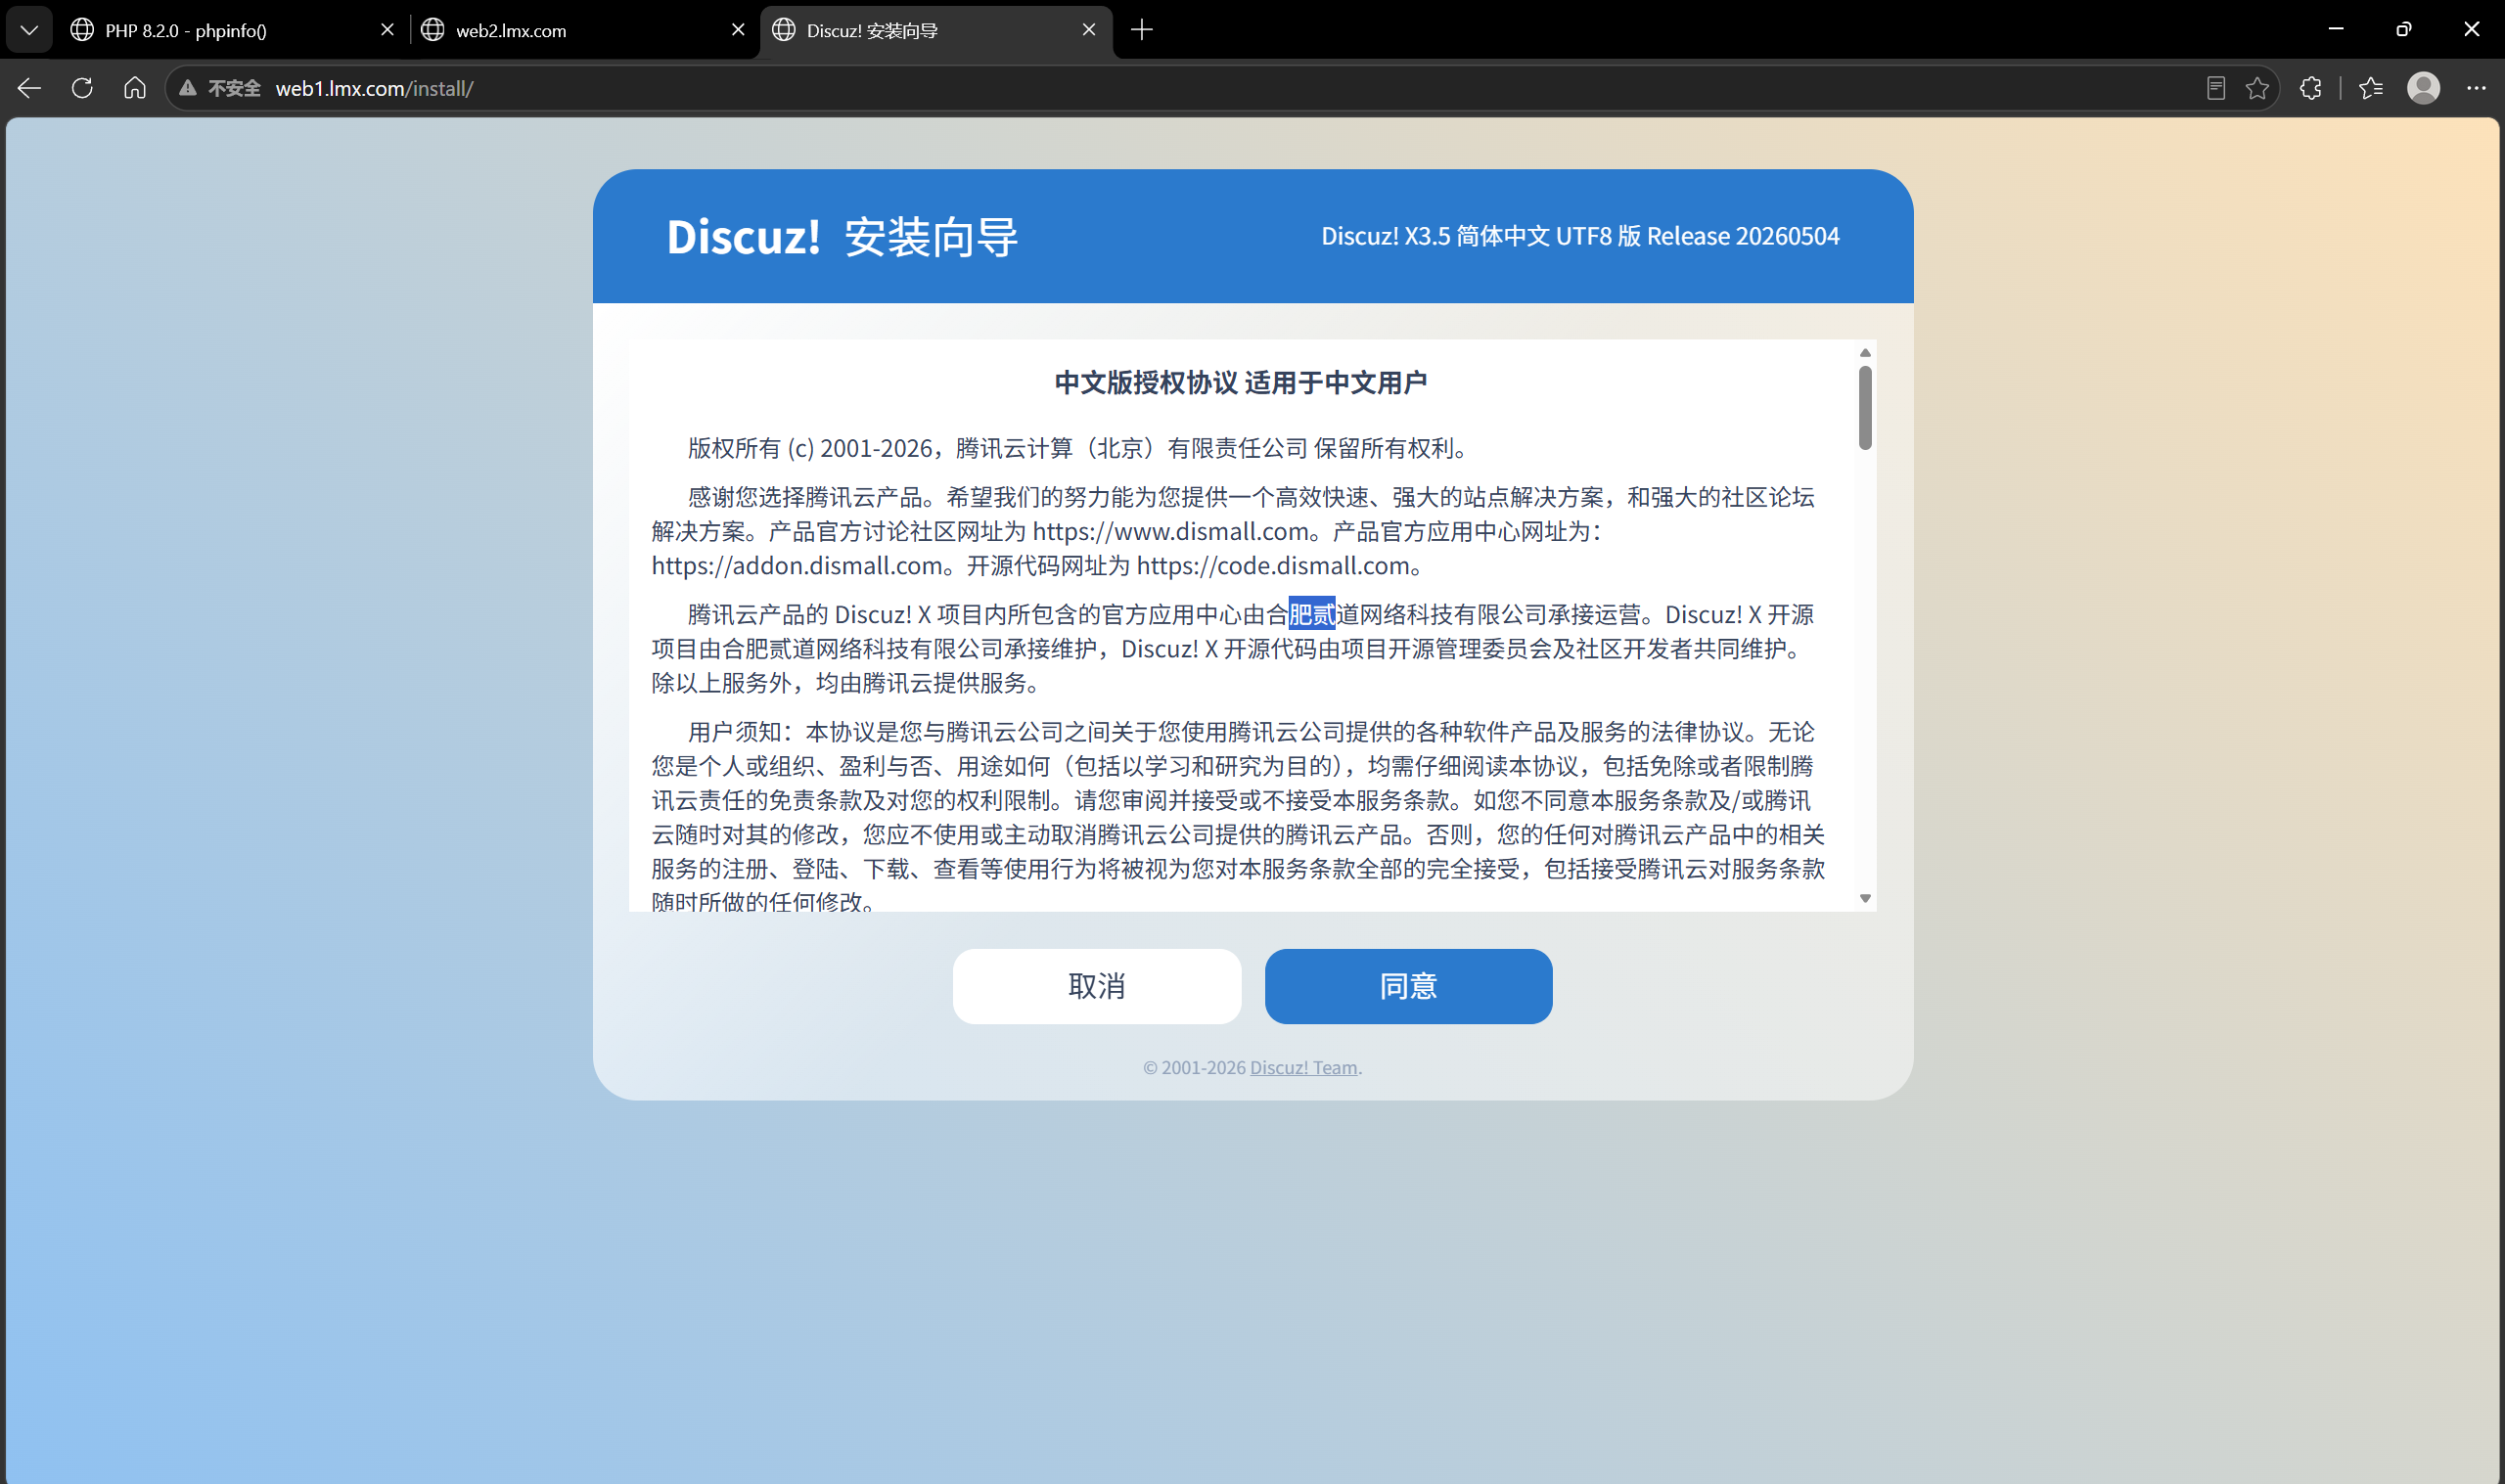Open the Discuz! Team footer link
The width and height of the screenshot is (2505, 1484).
(1303, 1067)
